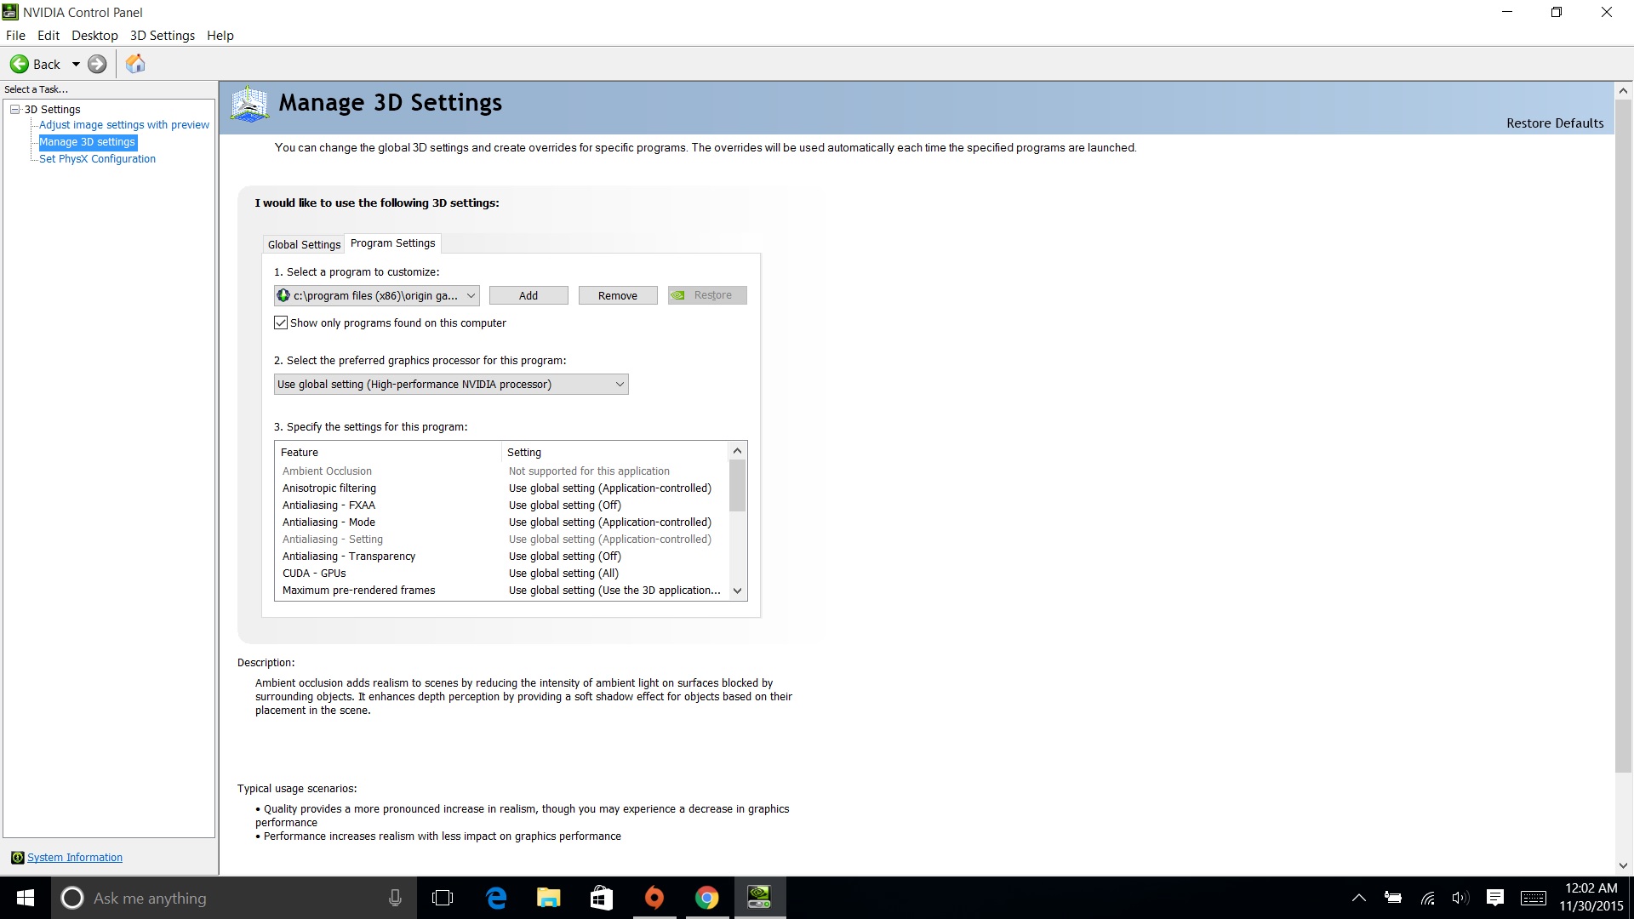This screenshot has height=919, width=1634.
Task: Click Restore Defaults
Action: 1554,123
